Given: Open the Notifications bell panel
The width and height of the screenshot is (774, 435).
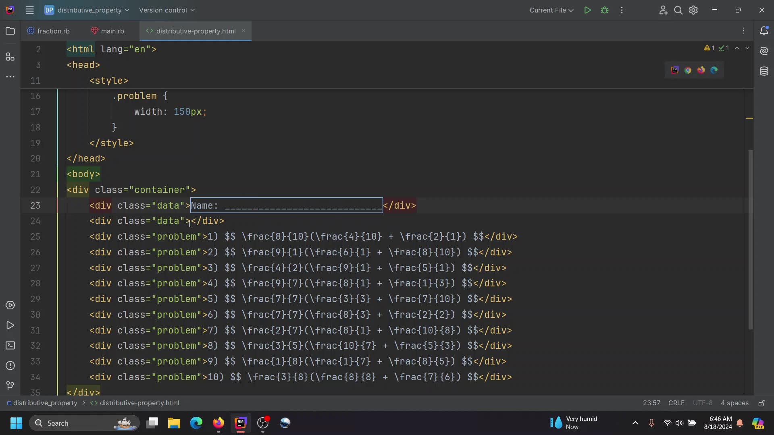Looking at the screenshot, I should tap(764, 31).
